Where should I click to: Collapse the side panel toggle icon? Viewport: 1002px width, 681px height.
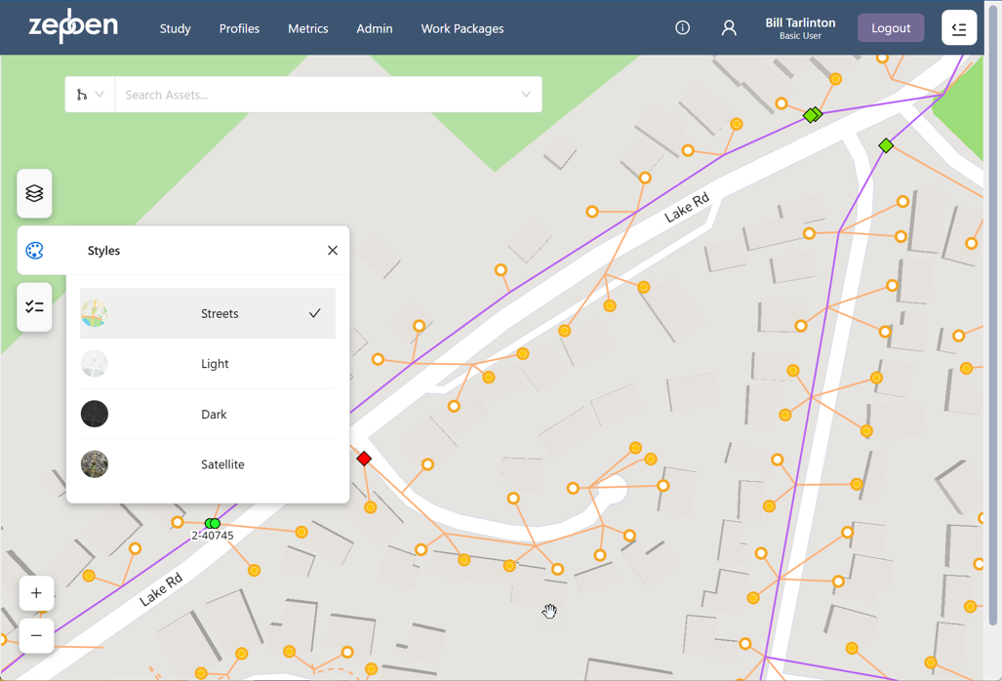[x=958, y=27]
